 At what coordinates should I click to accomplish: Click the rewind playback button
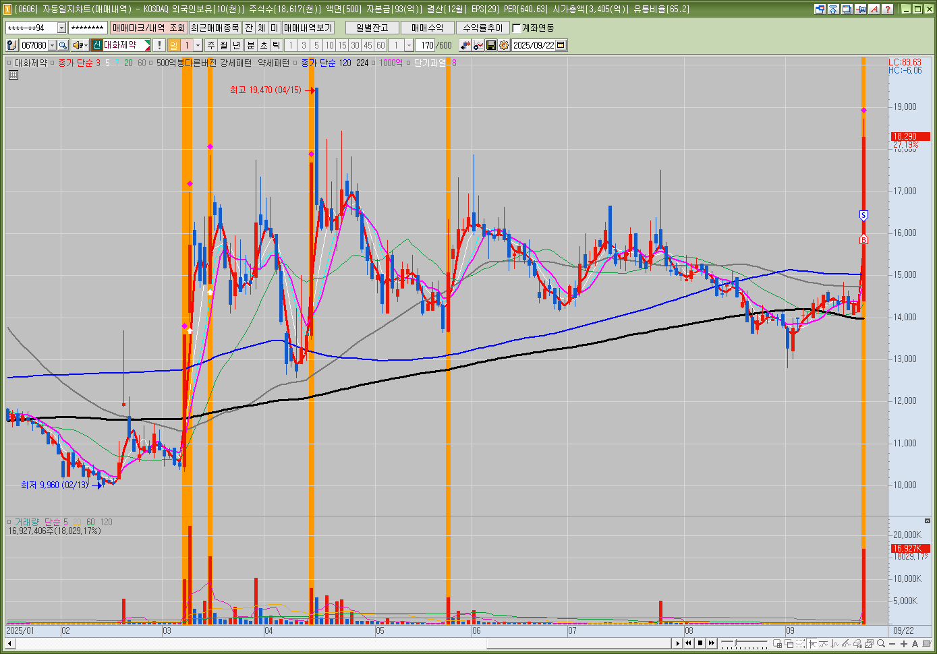[x=688, y=643]
